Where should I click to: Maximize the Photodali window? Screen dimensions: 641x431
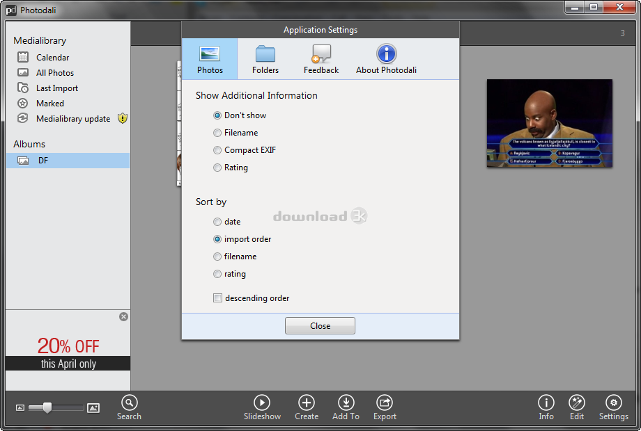(x=594, y=8)
